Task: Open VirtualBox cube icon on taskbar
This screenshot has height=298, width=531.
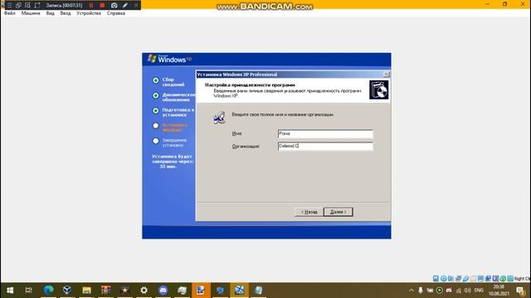Action: (x=67, y=291)
